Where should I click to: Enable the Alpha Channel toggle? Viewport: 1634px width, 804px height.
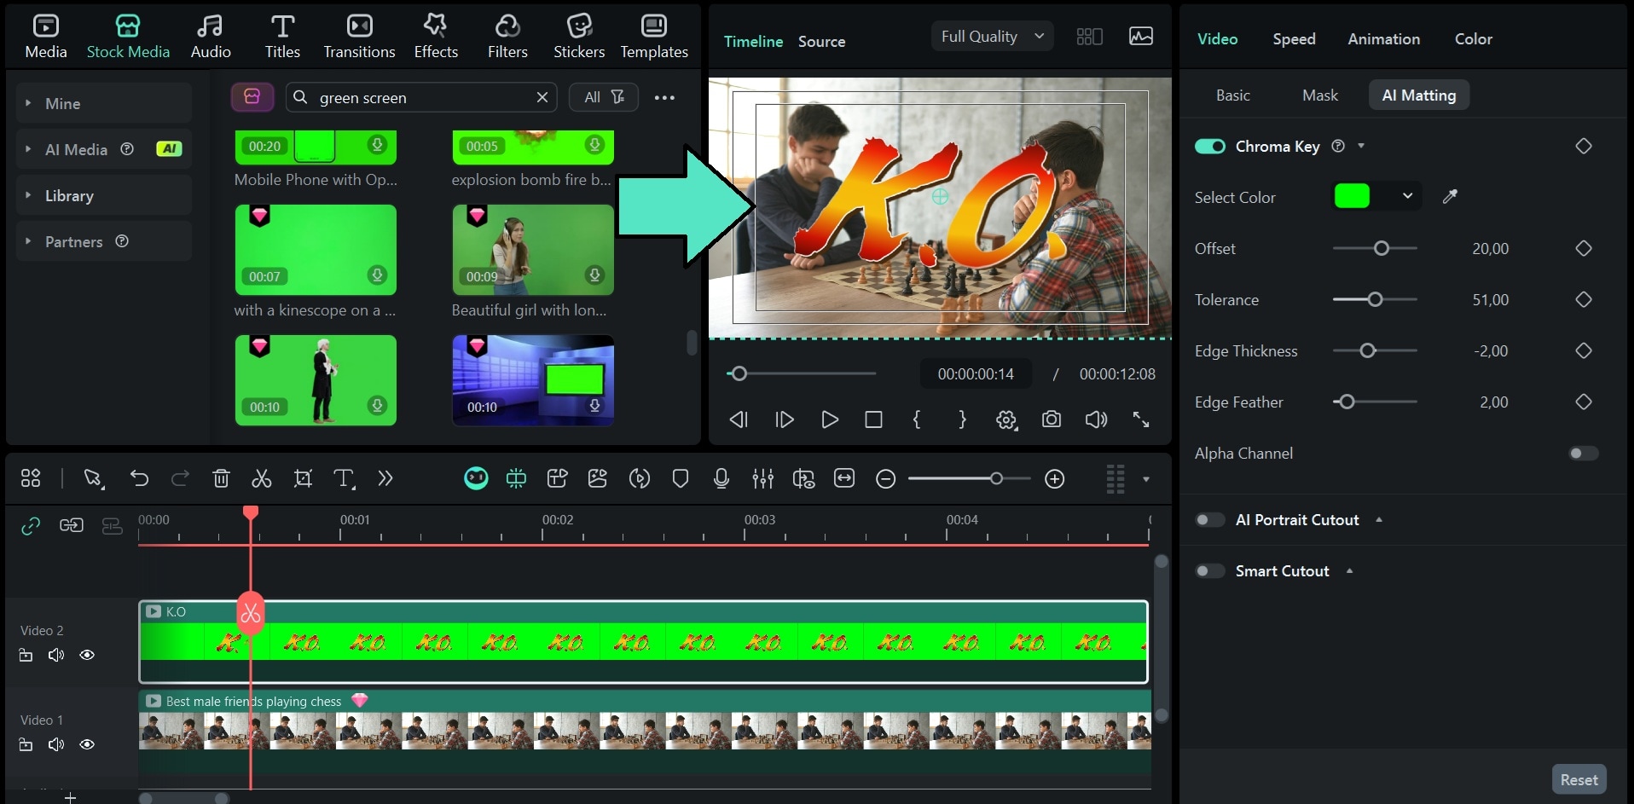[1581, 453]
